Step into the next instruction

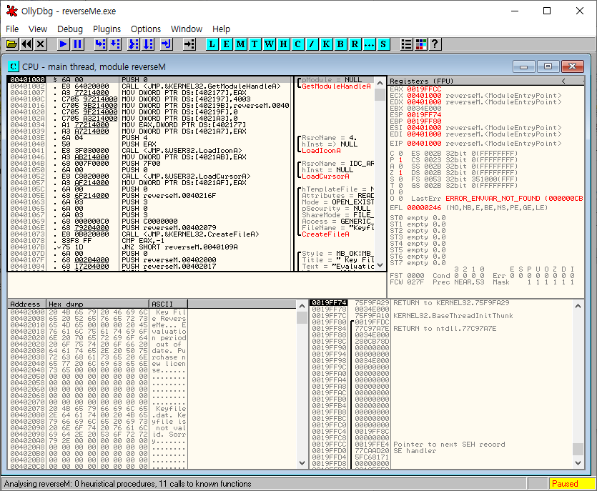pyautogui.click(x=101, y=44)
